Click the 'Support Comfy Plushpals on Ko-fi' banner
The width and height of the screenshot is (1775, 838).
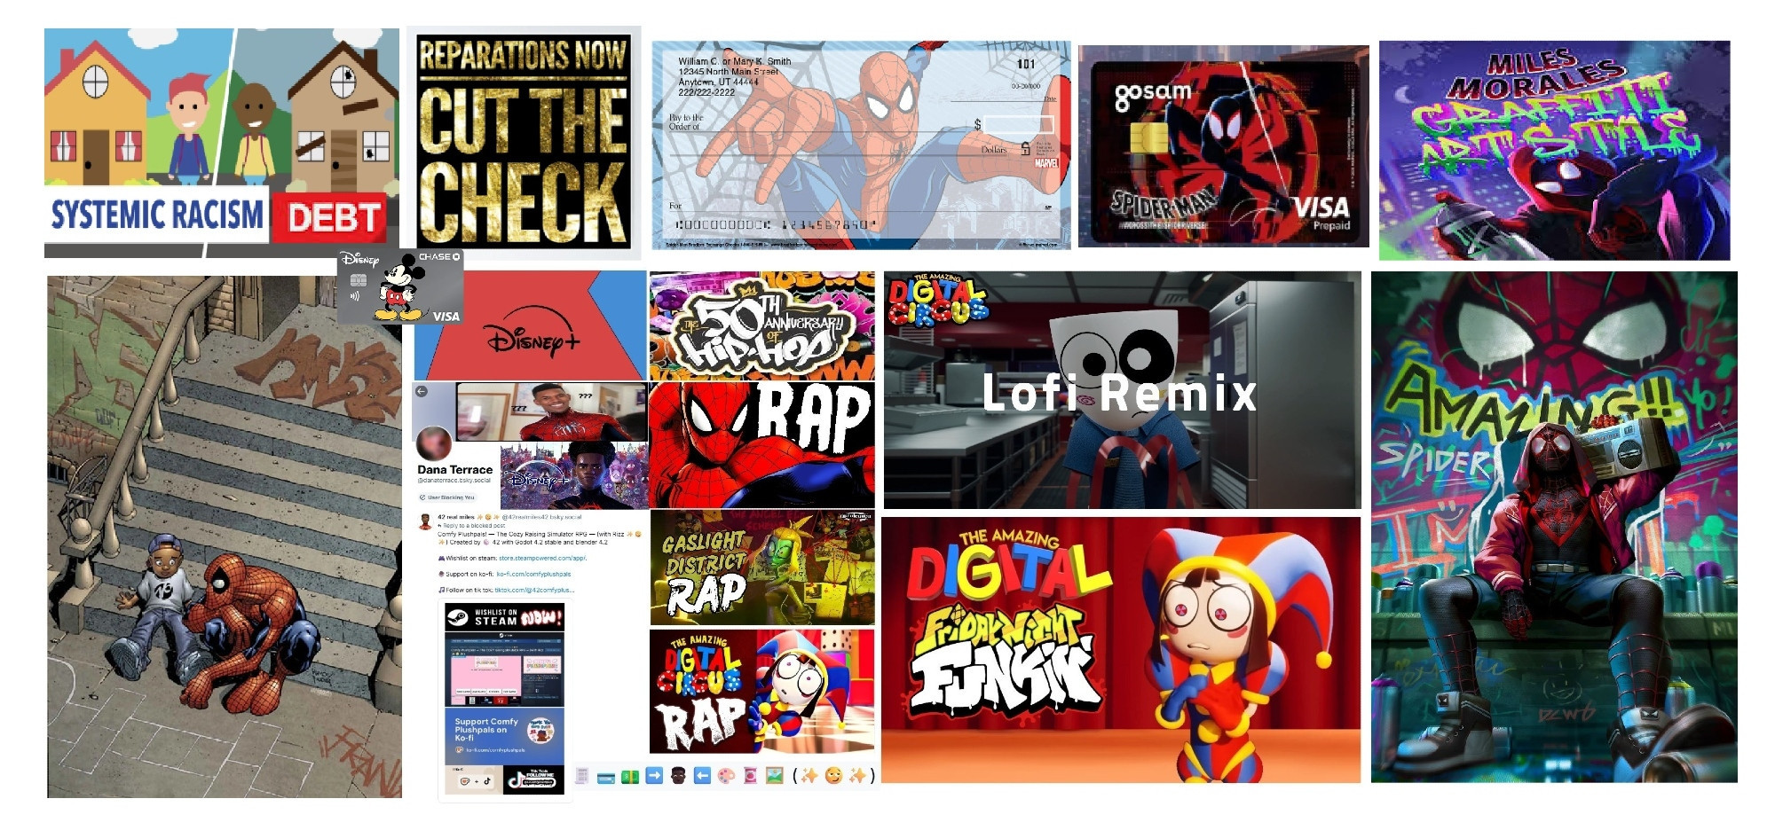(x=504, y=736)
